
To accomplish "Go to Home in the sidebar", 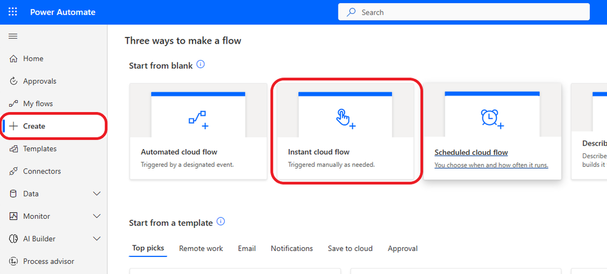I will pos(53,59).
